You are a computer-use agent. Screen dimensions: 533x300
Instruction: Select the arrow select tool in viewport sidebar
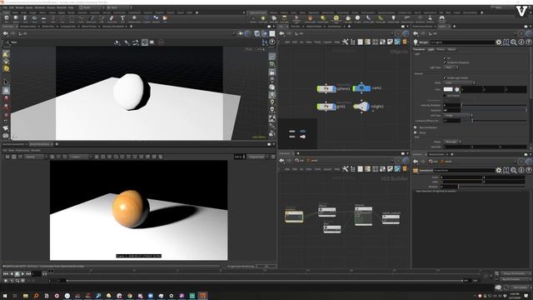pos(6,82)
